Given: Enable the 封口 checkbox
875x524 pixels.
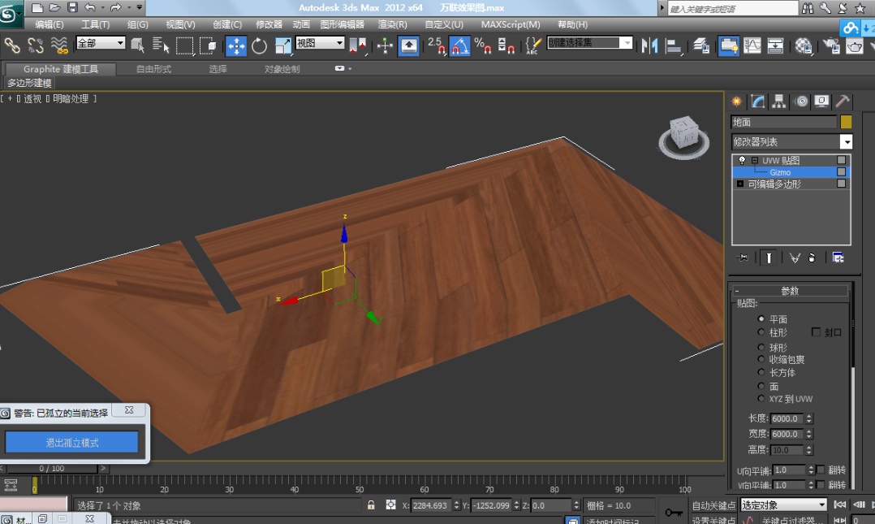Looking at the screenshot, I should click(817, 332).
